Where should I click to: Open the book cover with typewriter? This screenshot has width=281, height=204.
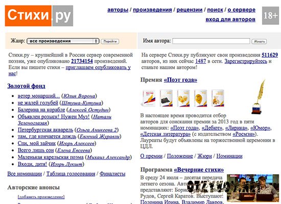166,98
